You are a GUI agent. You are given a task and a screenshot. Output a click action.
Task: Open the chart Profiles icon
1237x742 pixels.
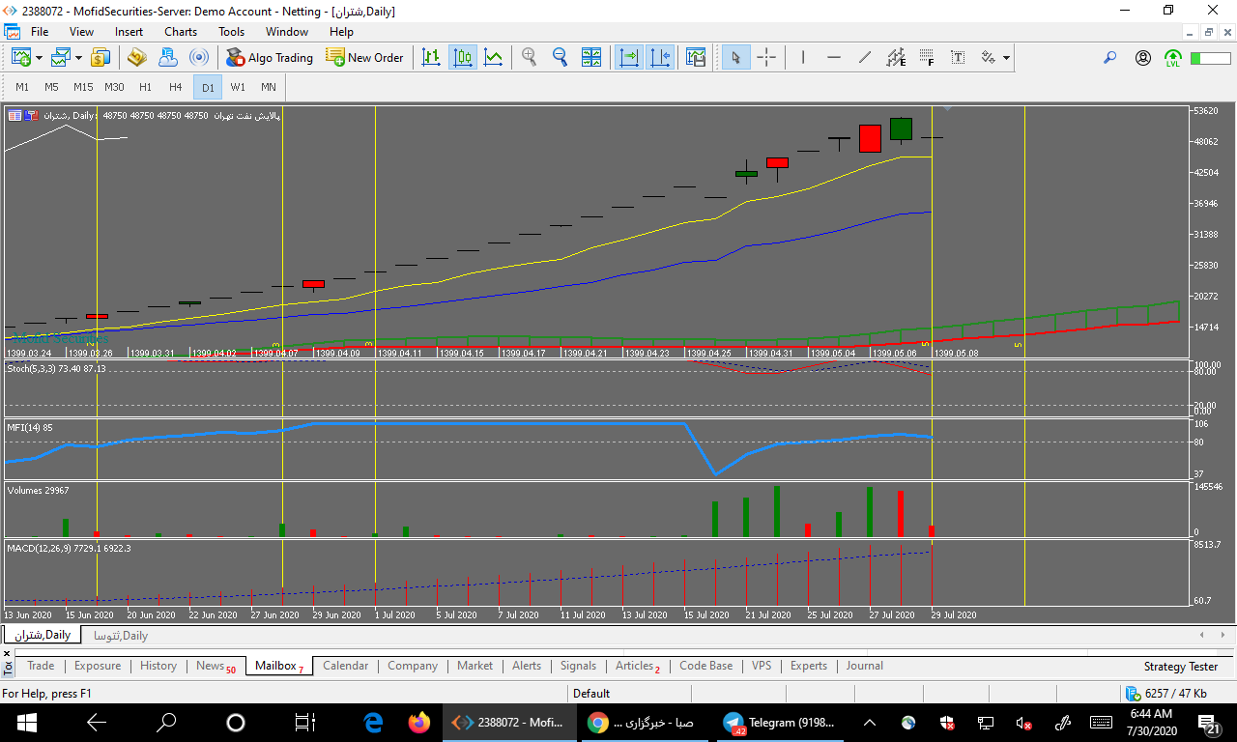click(x=61, y=57)
